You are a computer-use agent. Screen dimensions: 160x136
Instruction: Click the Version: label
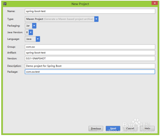tap(12, 59)
